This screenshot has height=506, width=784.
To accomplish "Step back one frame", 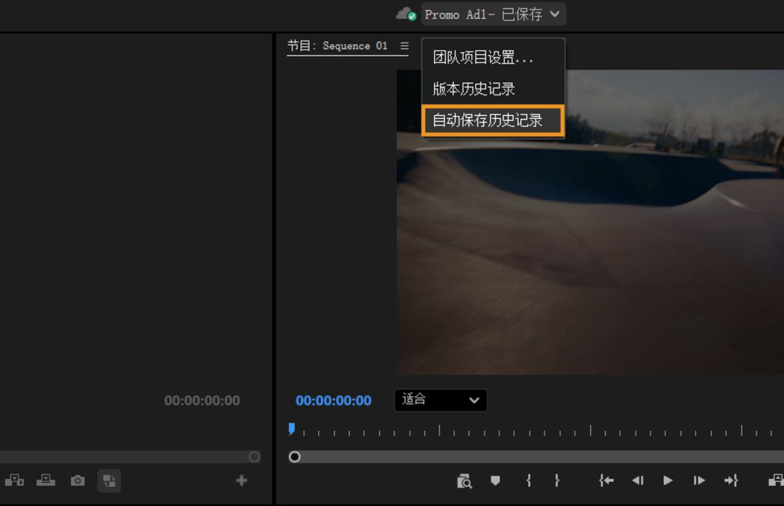I will point(637,481).
